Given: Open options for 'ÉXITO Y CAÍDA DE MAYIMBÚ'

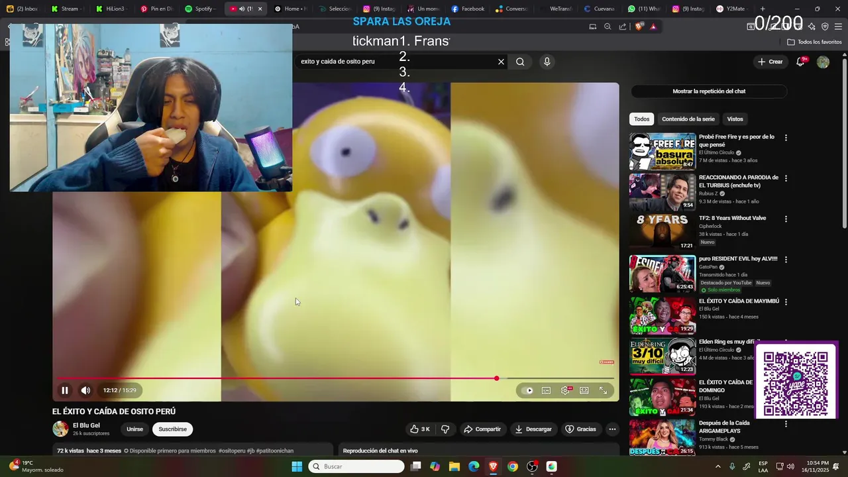Looking at the screenshot, I should 786,301.
